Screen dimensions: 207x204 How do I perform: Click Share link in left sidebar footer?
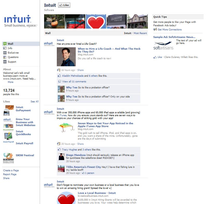(x=6, y=178)
